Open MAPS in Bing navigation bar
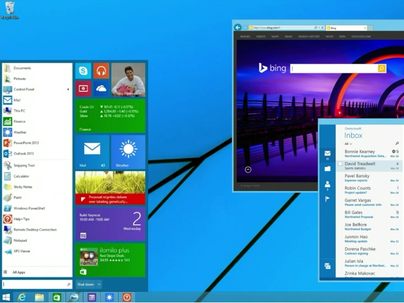Viewport: 404px width, 303px height. 275,36
